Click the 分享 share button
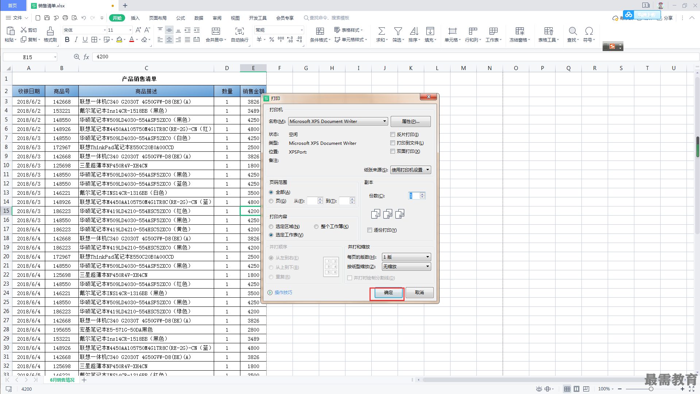Image resolution: width=700 pixels, height=394 pixels. point(665,18)
